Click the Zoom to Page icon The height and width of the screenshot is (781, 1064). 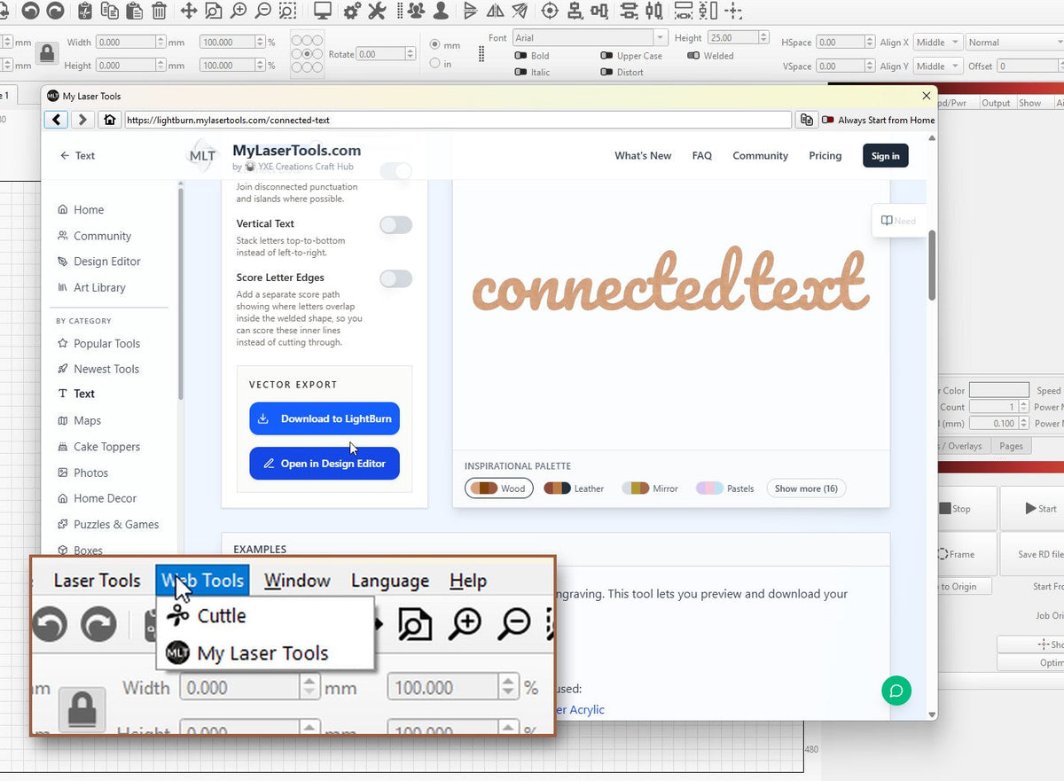tap(214, 11)
